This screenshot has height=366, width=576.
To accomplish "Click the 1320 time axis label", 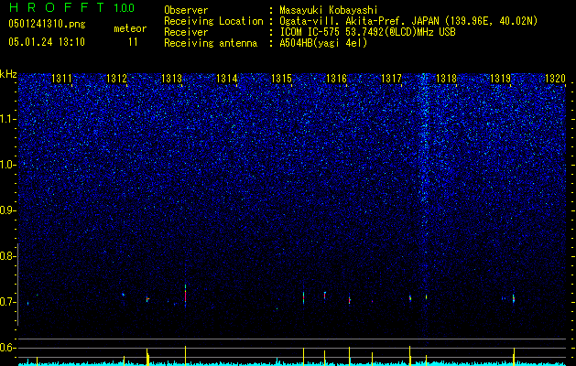I will [x=556, y=79].
